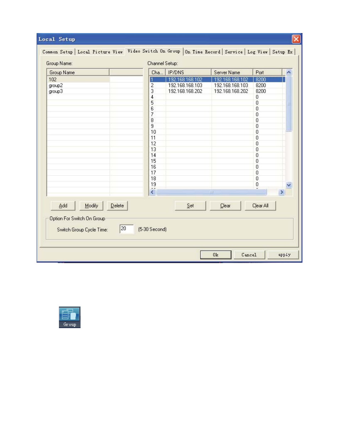Screen dimensions: 339x439
Task: Sort by the IP/DNS column header
Action: pyautogui.click(x=188, y=73)
